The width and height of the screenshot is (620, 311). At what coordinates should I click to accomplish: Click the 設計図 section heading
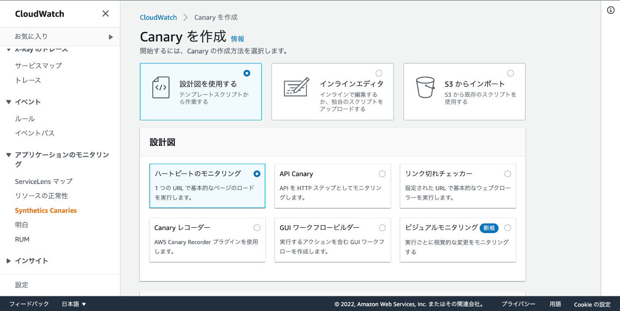click(163, 142)
